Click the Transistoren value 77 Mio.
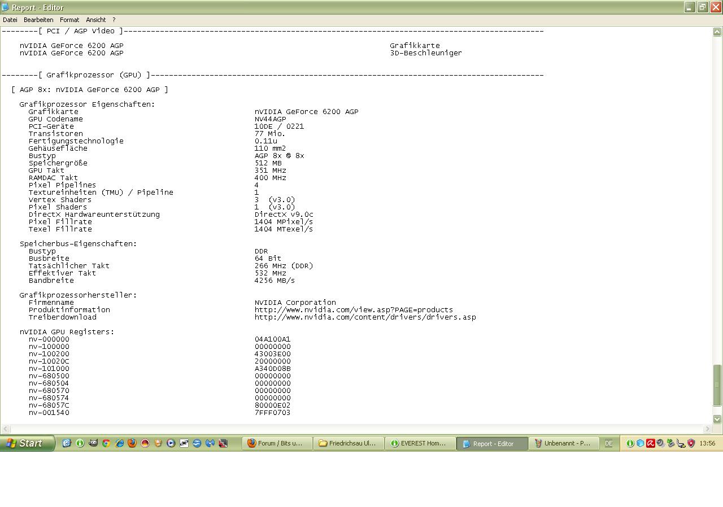The image size is (723, 507). click(270, 134)
